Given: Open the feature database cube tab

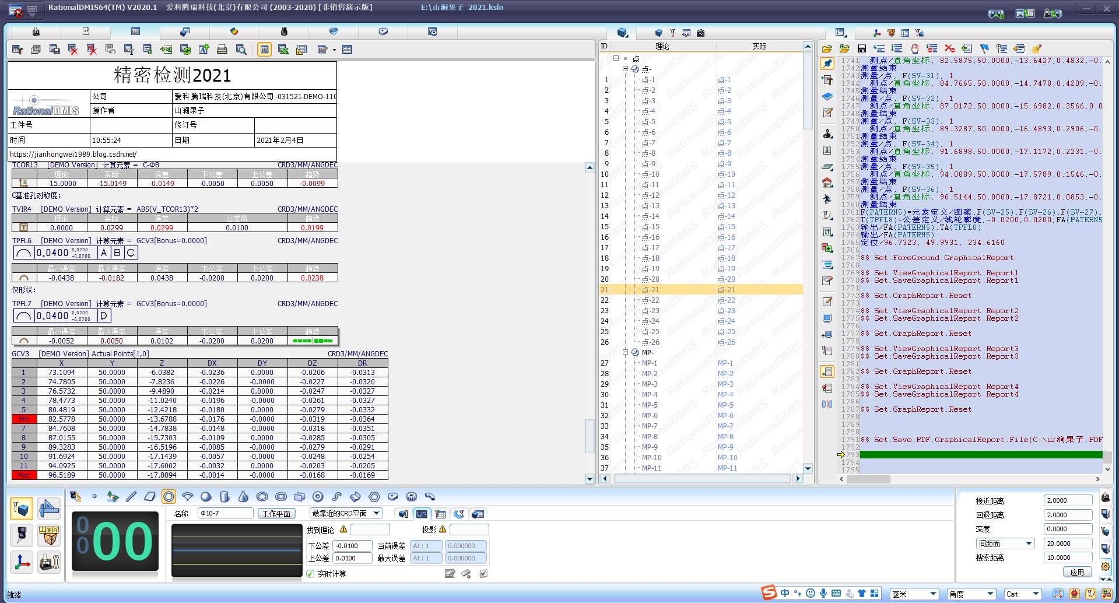Looking at the screenshot, I should tap(622, 33).
